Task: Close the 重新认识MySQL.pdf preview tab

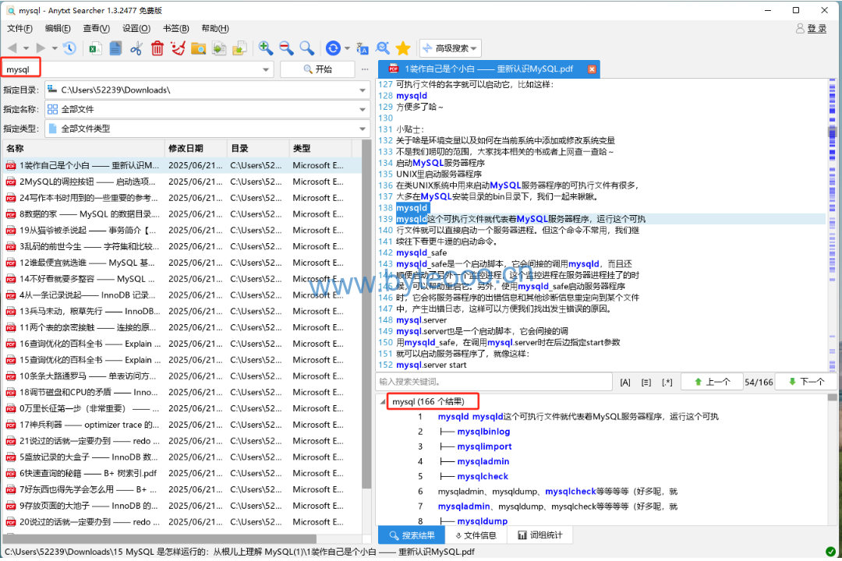Action: [592, 69]
